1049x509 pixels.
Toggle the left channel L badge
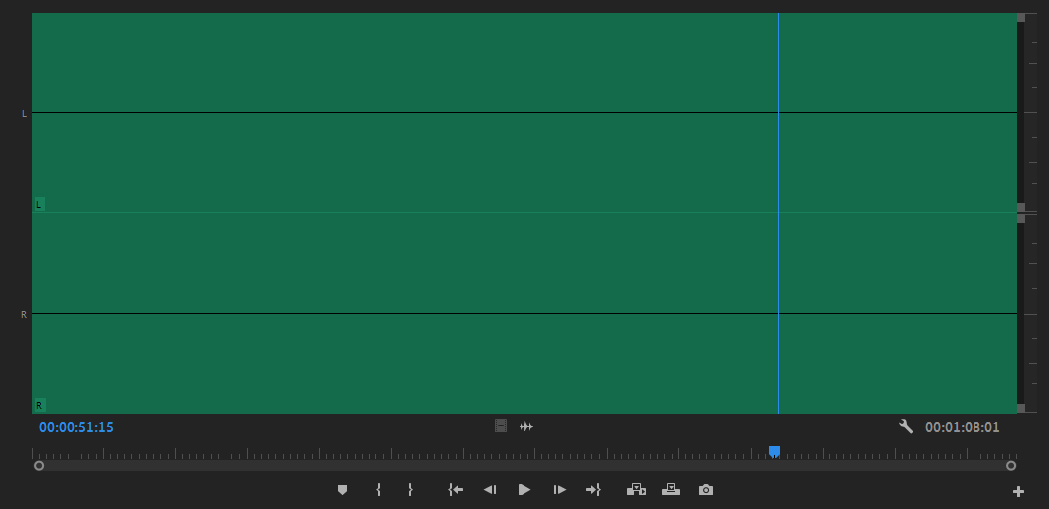39,204
